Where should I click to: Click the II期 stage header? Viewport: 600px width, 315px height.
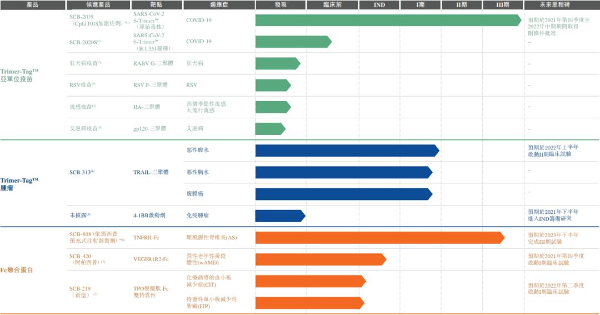point(462,5)
